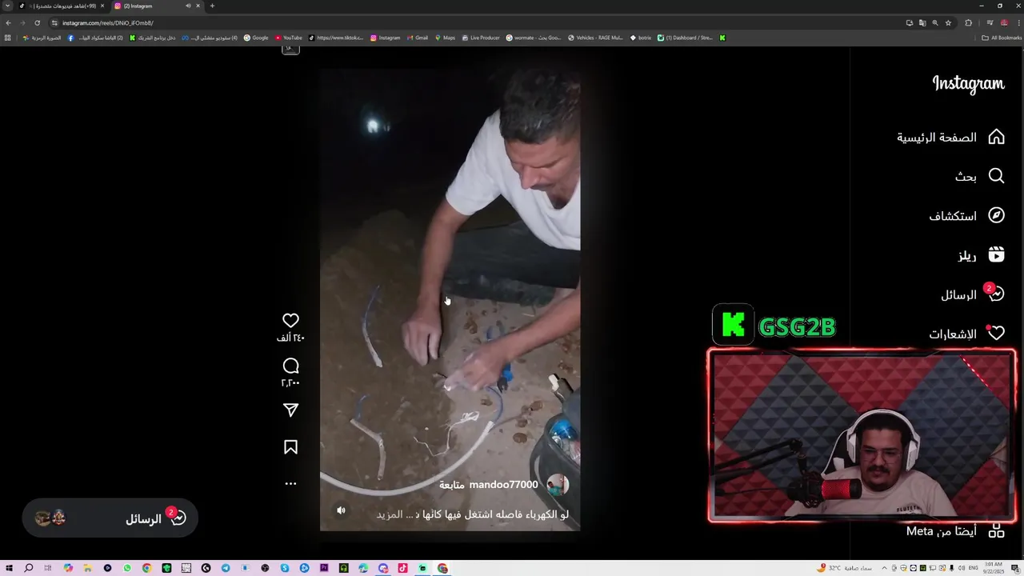Click the Instagram logo

pos(968,83)
